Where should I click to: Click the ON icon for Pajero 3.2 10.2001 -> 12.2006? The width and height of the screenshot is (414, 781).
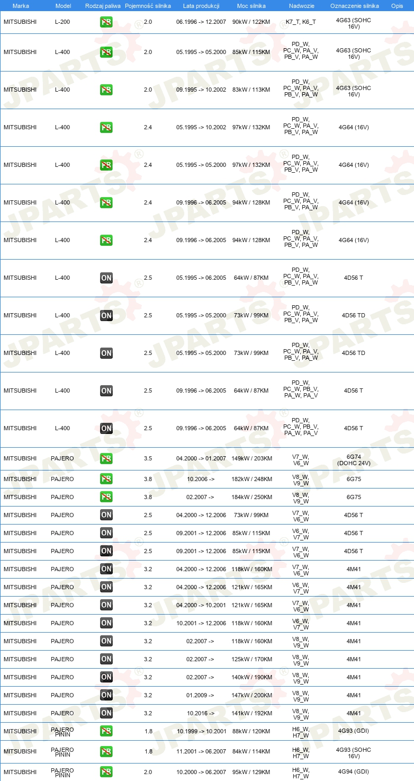point(106,623)
